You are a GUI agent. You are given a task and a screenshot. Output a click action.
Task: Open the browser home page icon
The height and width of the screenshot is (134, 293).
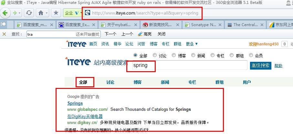point(41,13)
